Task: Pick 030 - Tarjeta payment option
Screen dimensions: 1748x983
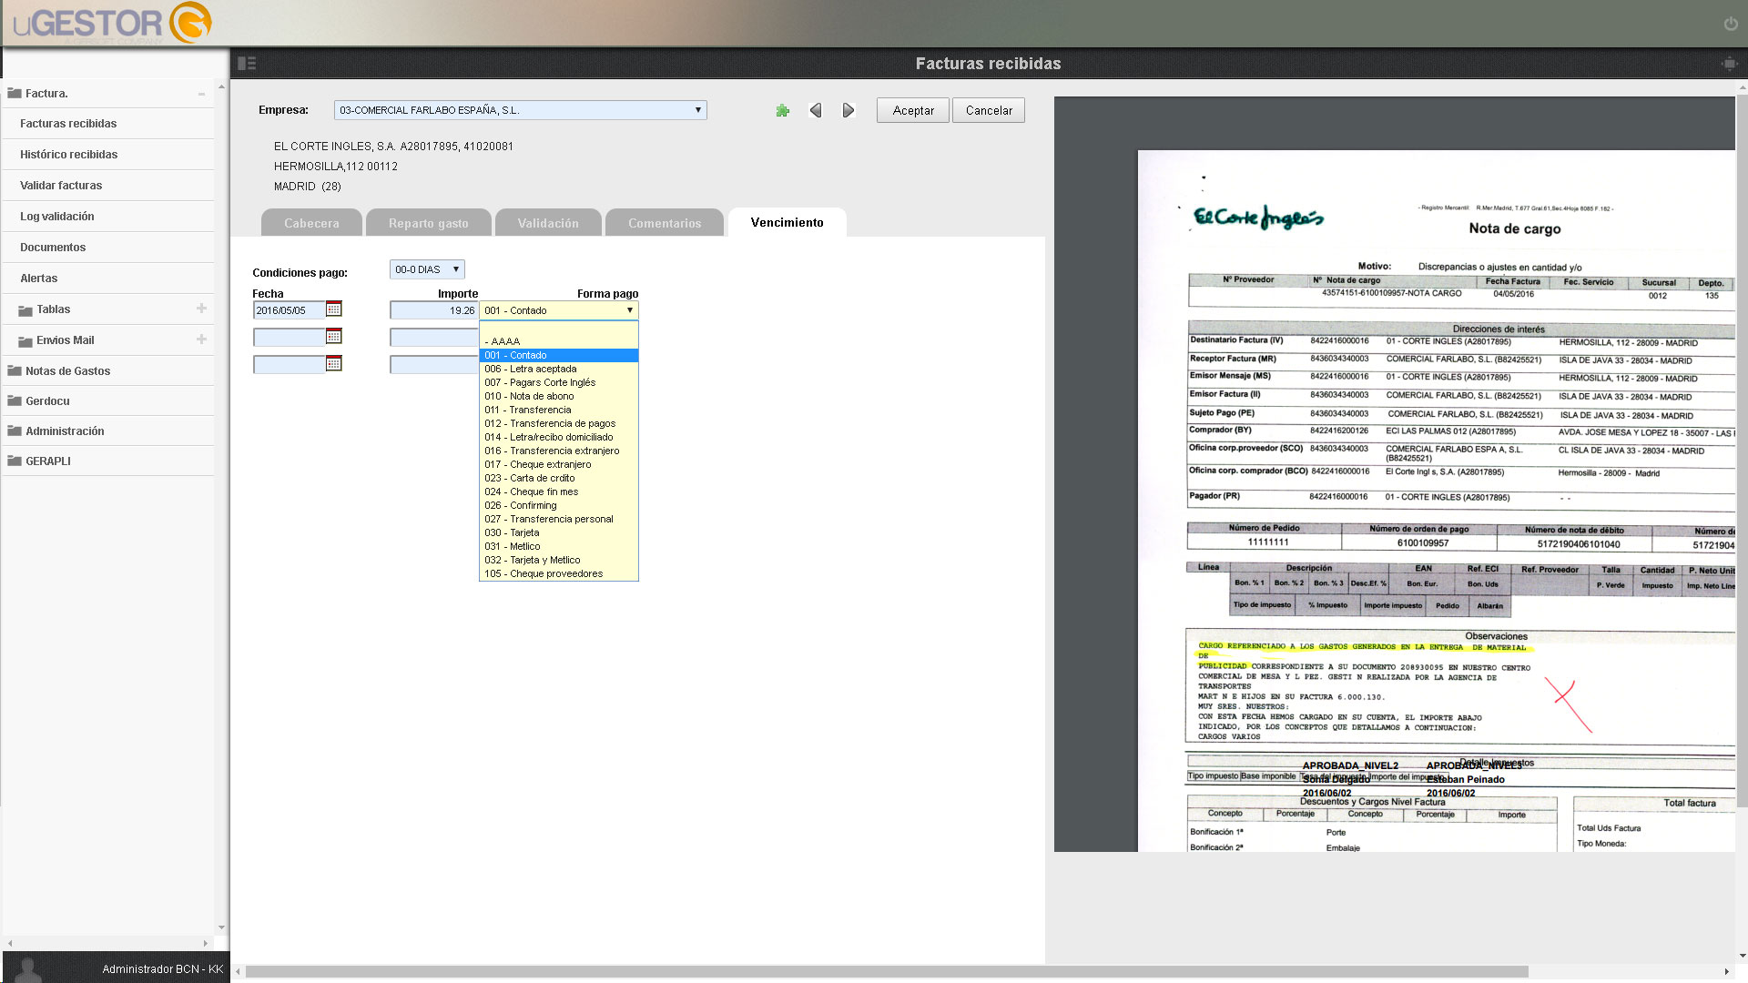Action: tap(558, 532)
